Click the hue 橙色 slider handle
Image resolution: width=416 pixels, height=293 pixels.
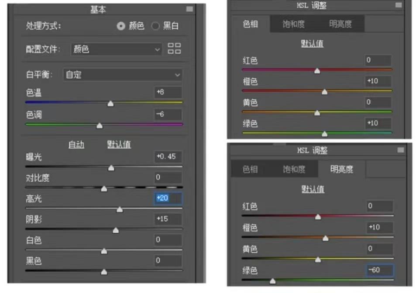[324, 92]
